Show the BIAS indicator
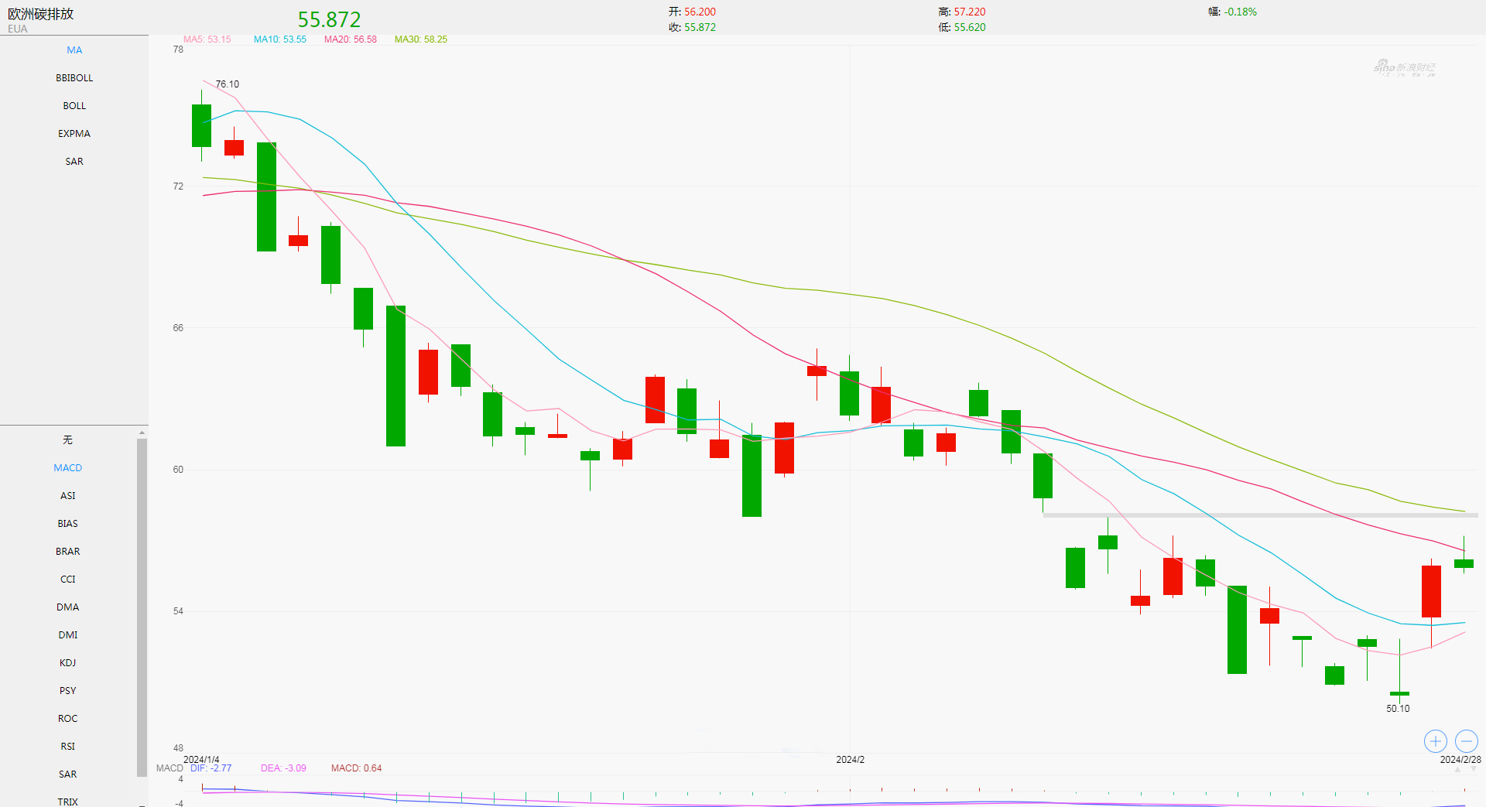 68,524
